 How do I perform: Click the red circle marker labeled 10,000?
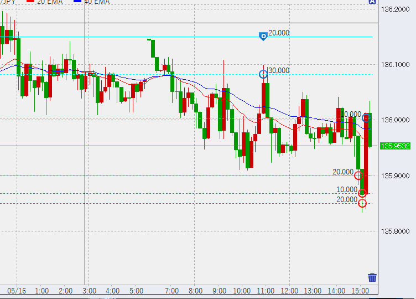pos(362,193)
